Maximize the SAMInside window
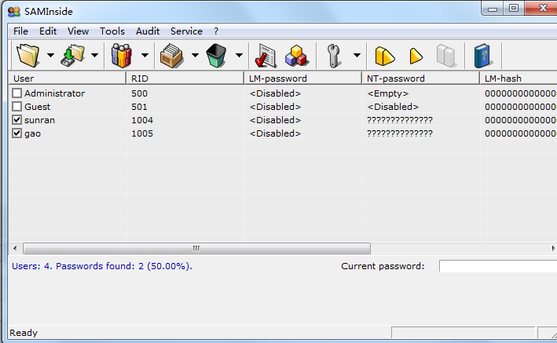 [514, 9]
